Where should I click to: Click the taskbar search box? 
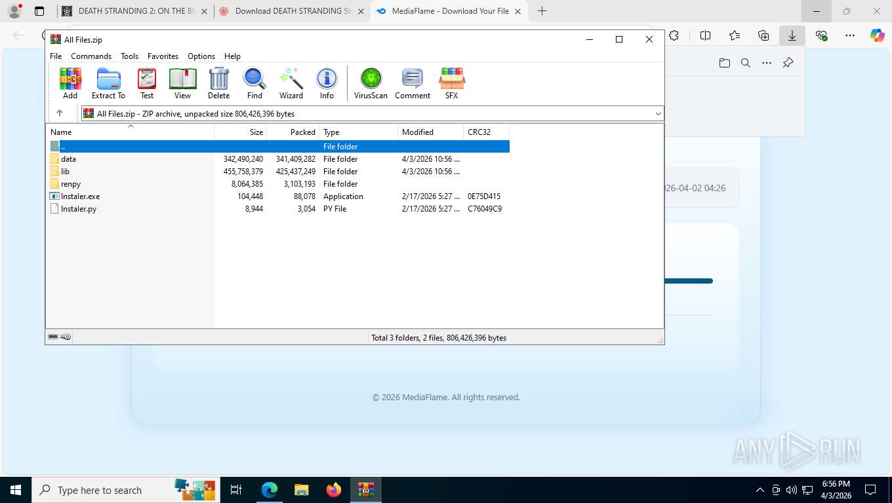point(125,490)
